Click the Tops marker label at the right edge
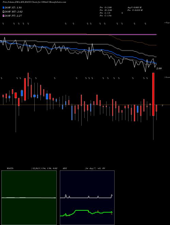This screenshot has width=170, height=225. click(167, 23)
